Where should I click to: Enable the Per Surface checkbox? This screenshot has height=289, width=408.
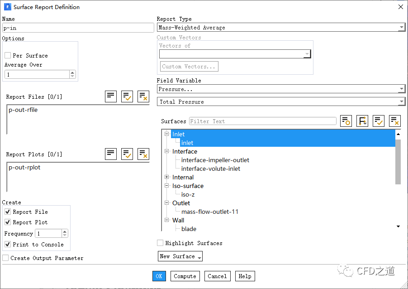8,55
